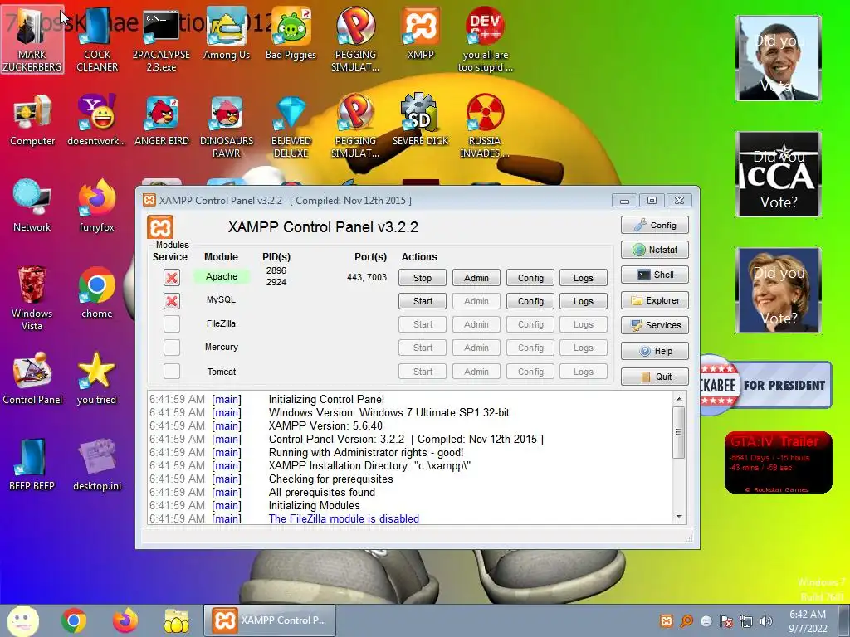Open the file explorer taskbar icon

[177, 620]
